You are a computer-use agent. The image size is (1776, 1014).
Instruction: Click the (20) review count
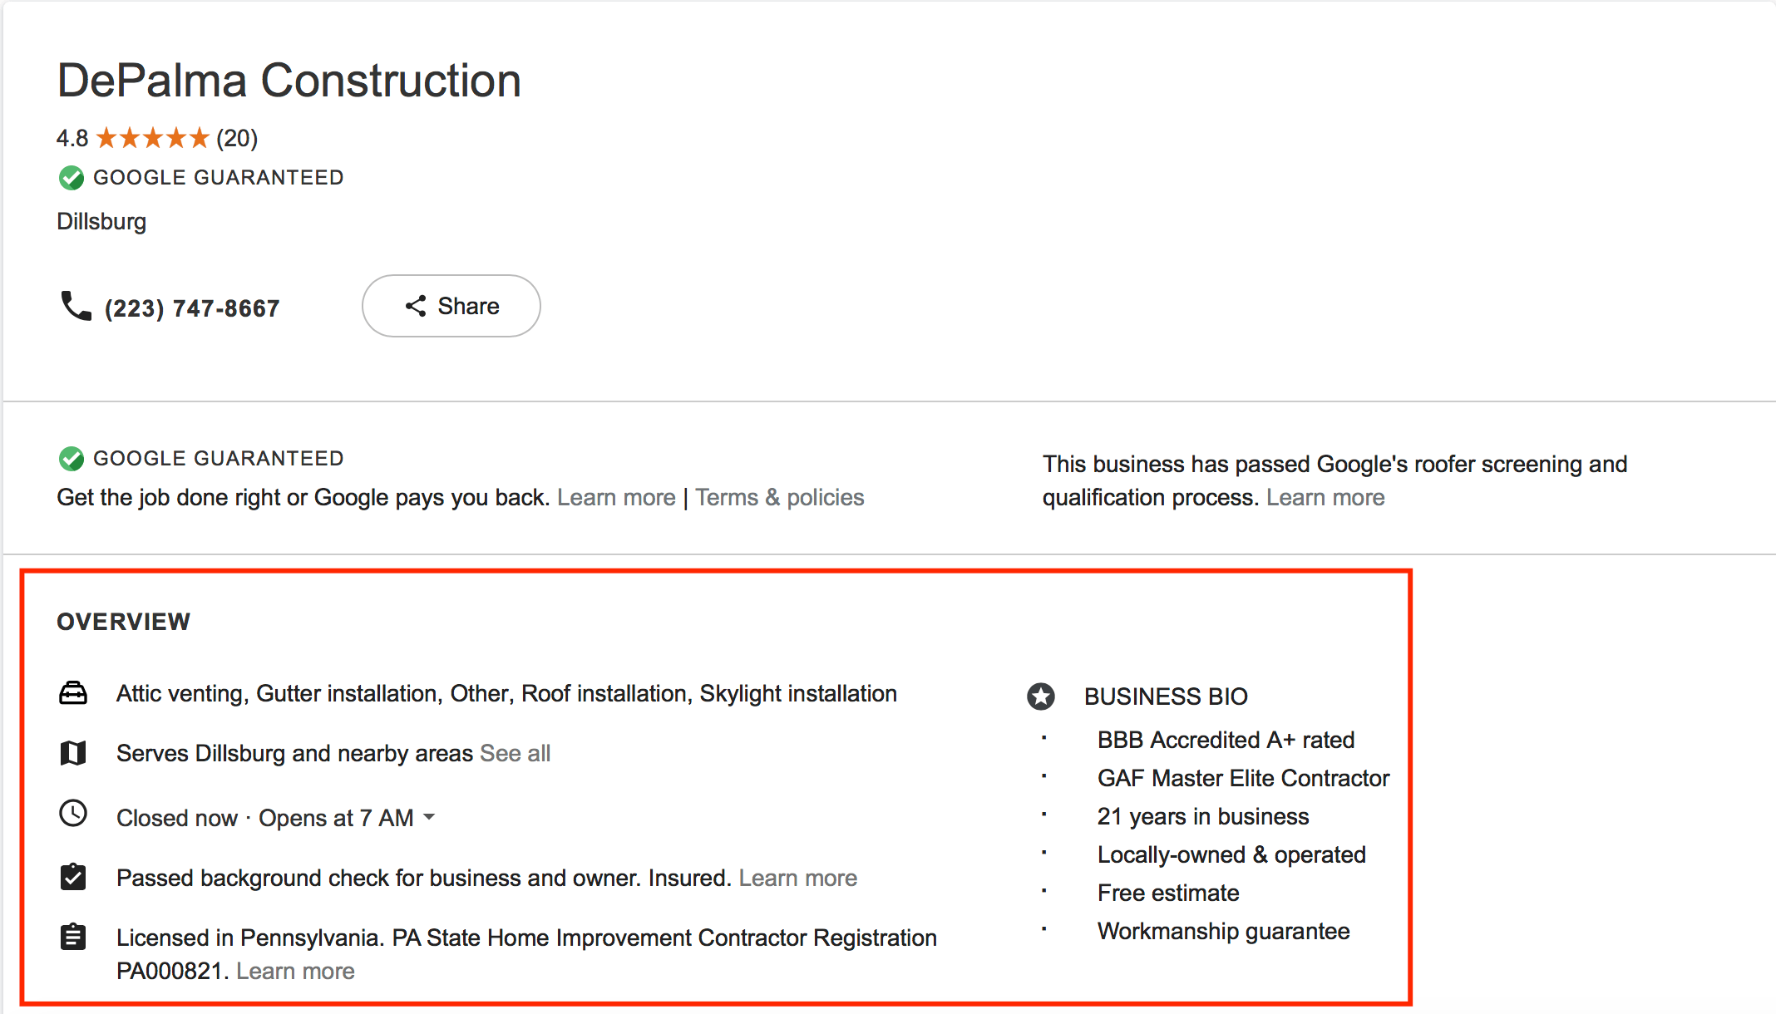[x=238, y=138]
